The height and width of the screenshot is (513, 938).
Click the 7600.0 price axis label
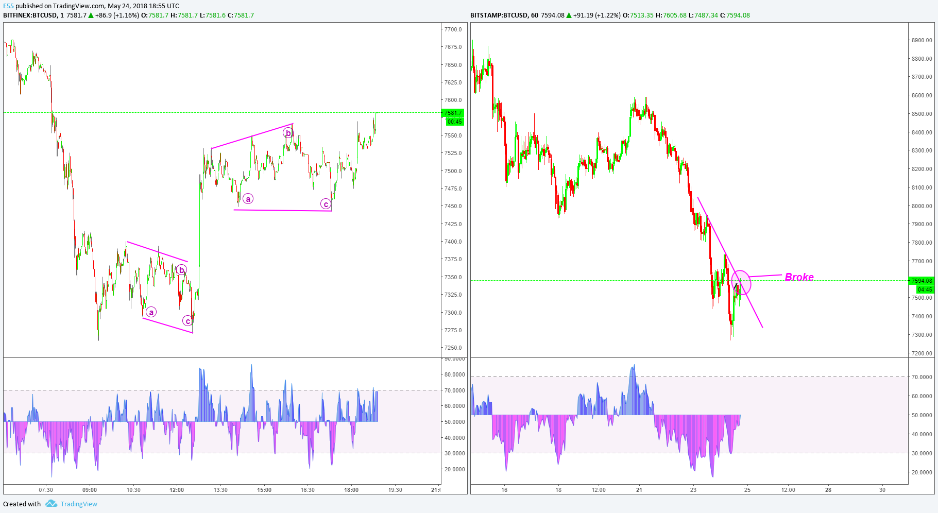pyautogui.click(x=453, y=100)
